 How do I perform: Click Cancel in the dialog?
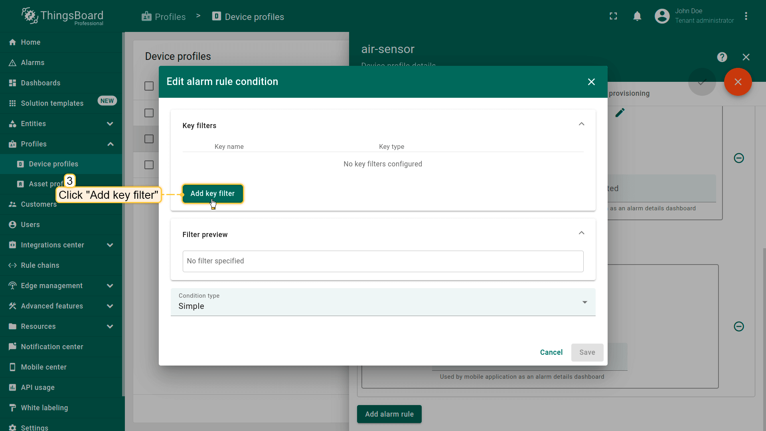(x=551, y=352)
